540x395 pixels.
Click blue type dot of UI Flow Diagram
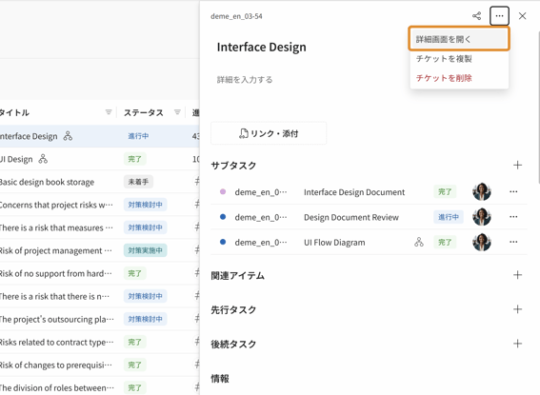(223, 242)
